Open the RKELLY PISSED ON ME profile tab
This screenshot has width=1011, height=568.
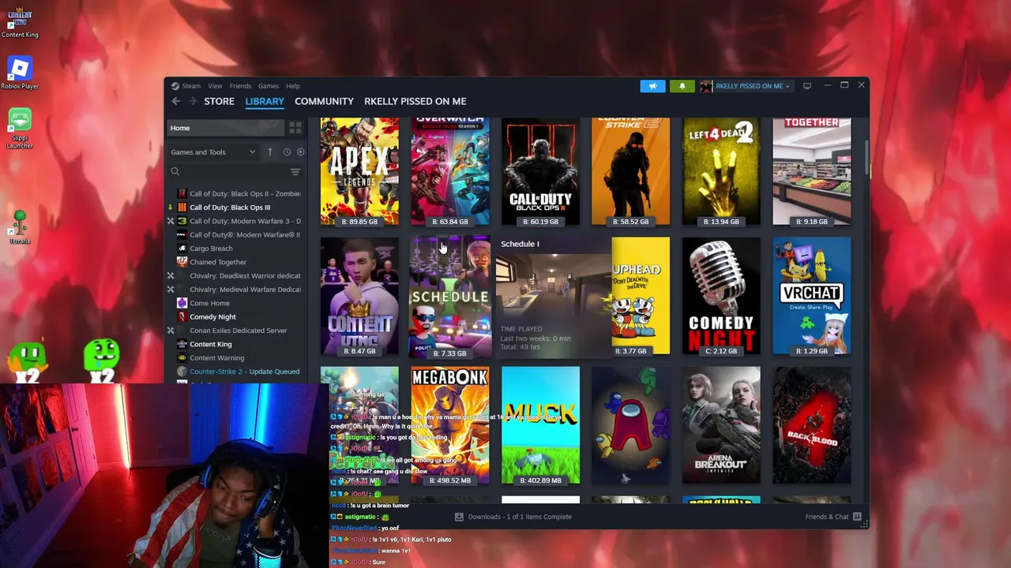415,101
